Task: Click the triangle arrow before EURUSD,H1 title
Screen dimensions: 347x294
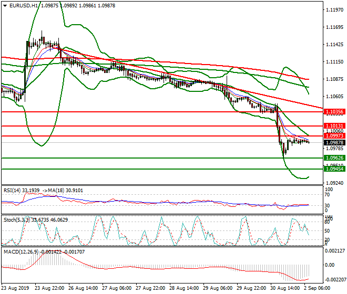Action: point(4,5)
